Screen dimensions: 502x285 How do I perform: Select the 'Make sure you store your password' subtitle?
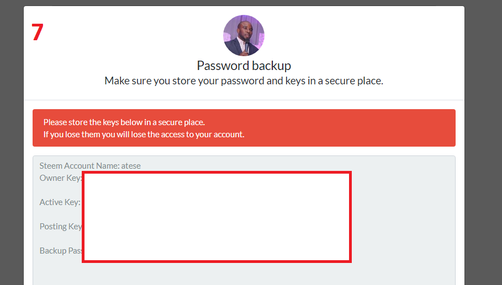pyautogui.click(x=244, y=80)
